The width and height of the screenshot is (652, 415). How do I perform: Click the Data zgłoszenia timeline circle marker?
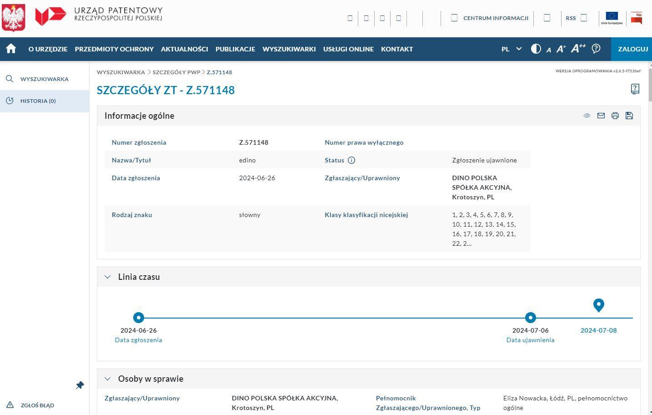click(139, 318)
